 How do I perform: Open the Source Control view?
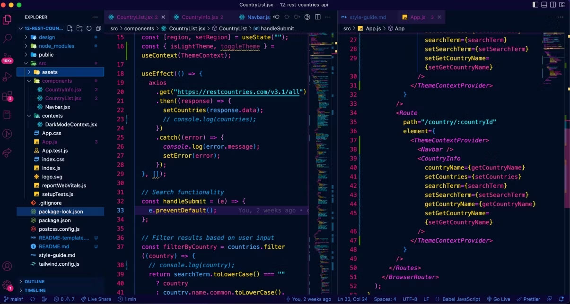tap(7, 58)
